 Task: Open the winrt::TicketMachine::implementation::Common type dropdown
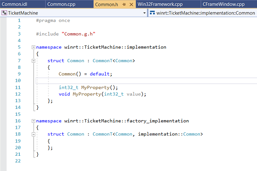tap(203, 13)
